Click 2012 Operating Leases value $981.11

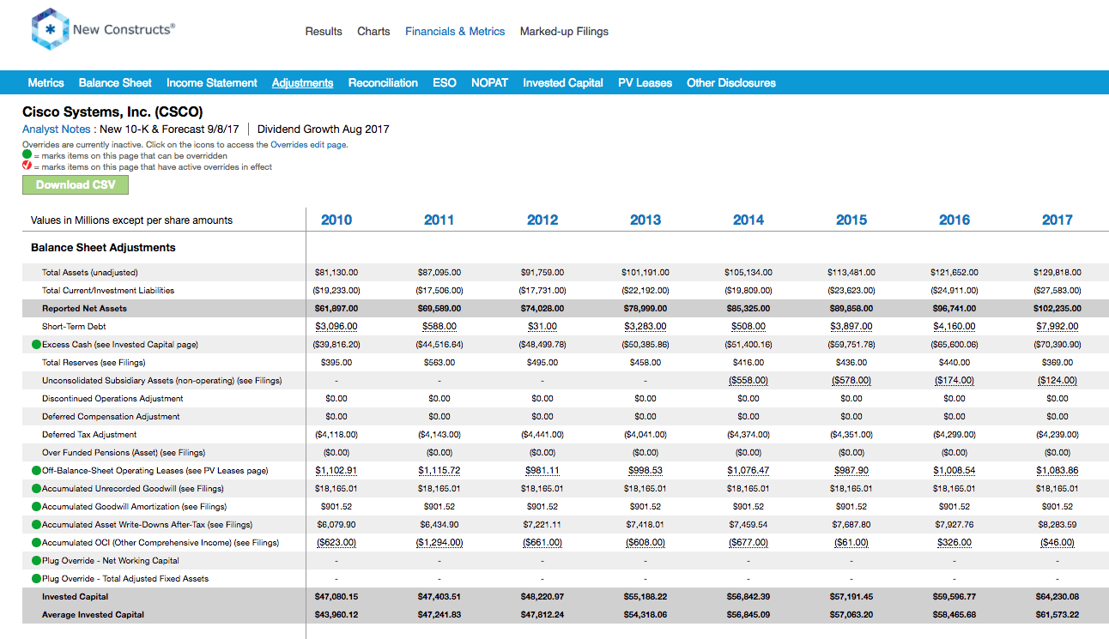(x=542, y=471)
